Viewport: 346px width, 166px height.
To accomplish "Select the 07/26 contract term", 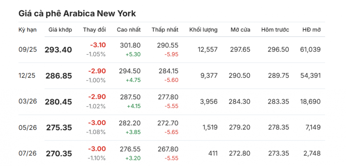I will 28,153.
